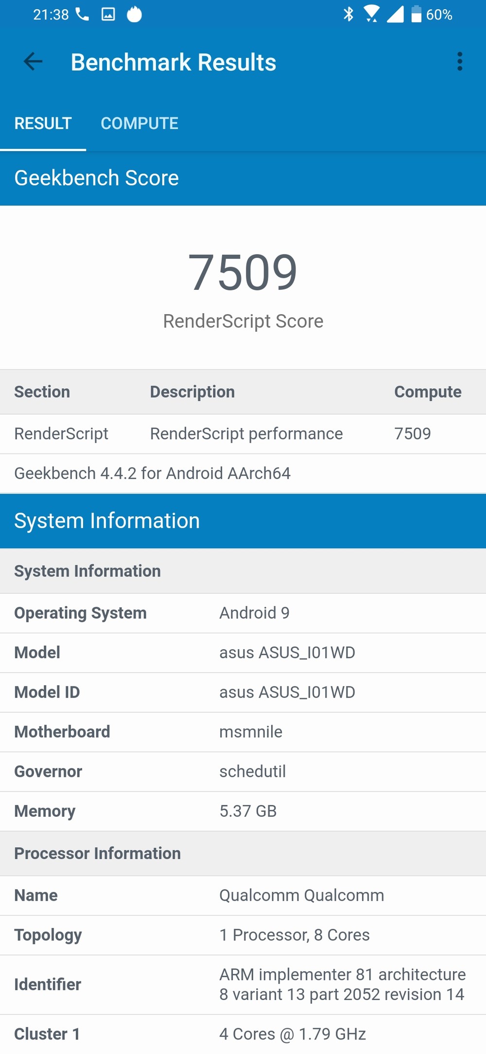Tap the Cluster 1 label

click(x=47, y=1034)
